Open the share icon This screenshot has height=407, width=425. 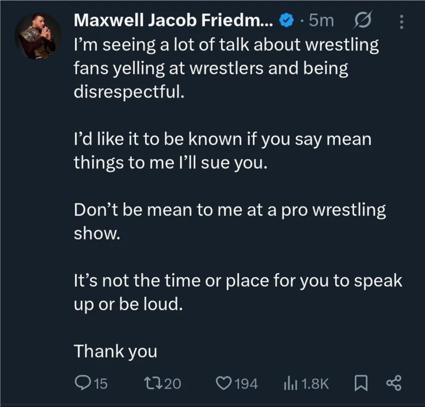pos(393,383)
